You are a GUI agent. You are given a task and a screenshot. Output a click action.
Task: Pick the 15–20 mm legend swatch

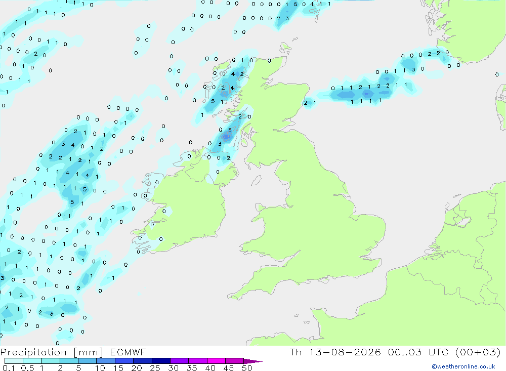(124, 361)
